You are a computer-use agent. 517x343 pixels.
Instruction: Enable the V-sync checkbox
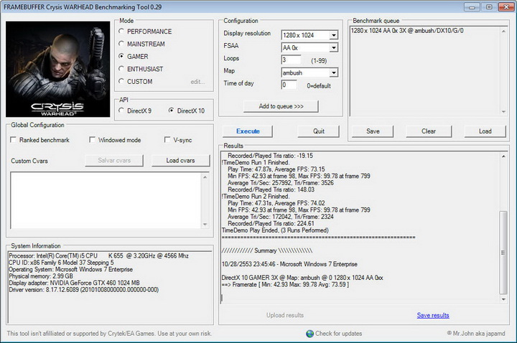167,140
